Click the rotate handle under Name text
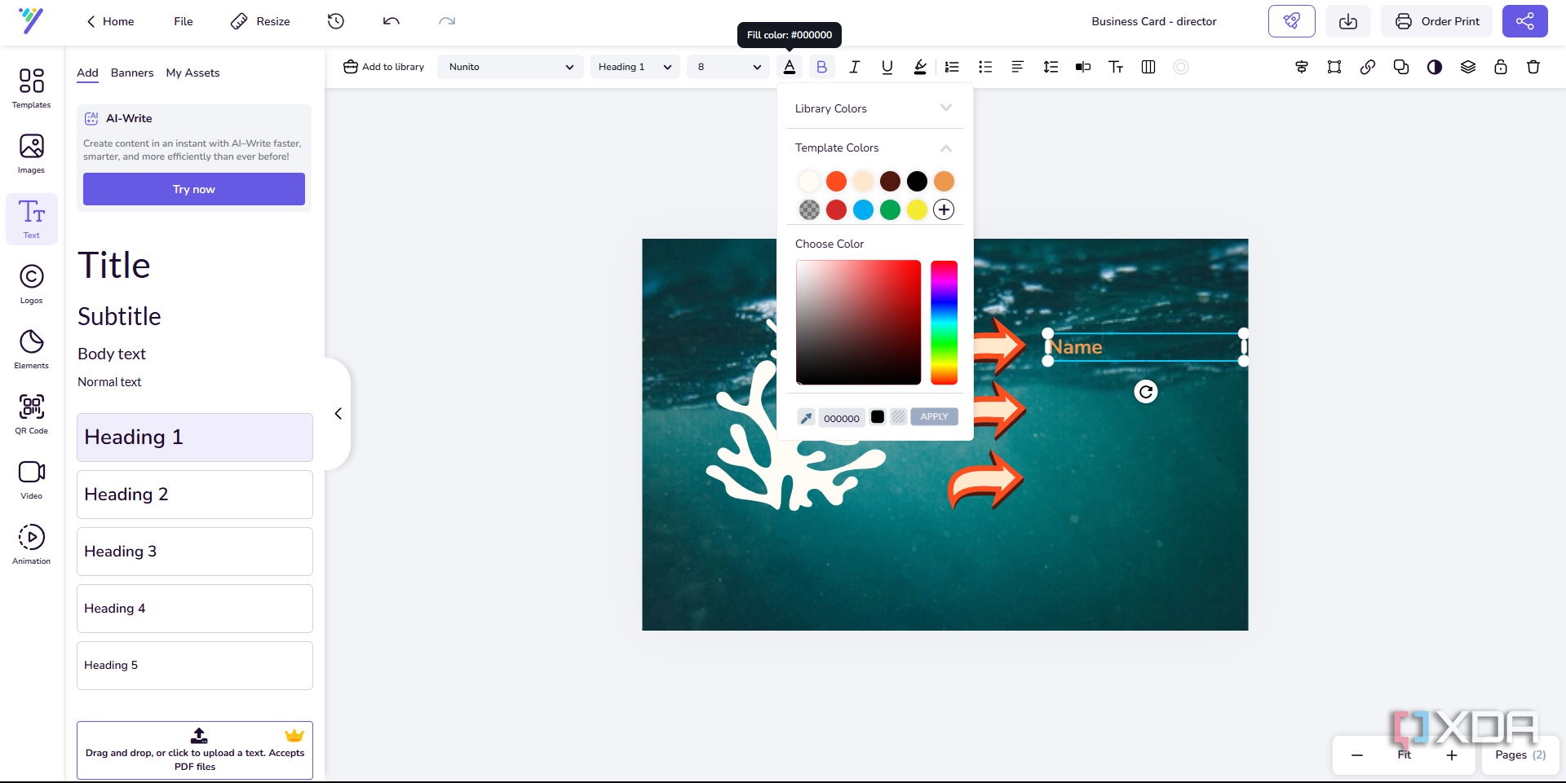 point(1146,392)
